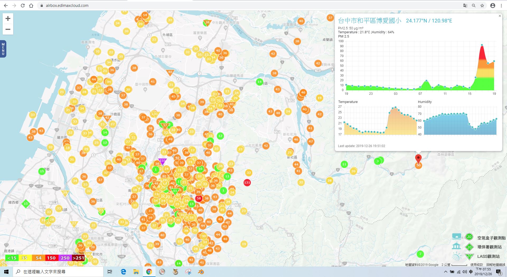Reload the page

click(x=23, y=6)
